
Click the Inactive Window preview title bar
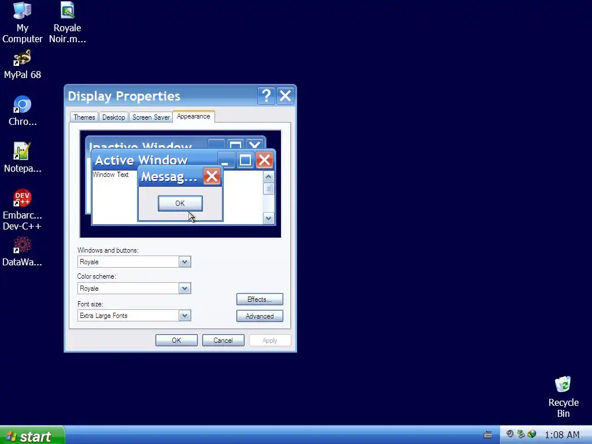[x=176, y=143]
